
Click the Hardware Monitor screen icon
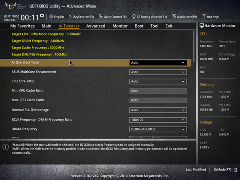pyautogui.click(x=202, y=26)
